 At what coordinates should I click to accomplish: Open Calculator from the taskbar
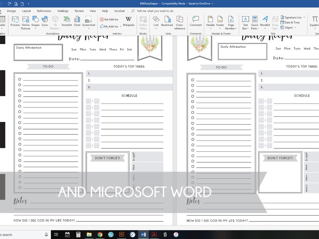tap(78, 235)
